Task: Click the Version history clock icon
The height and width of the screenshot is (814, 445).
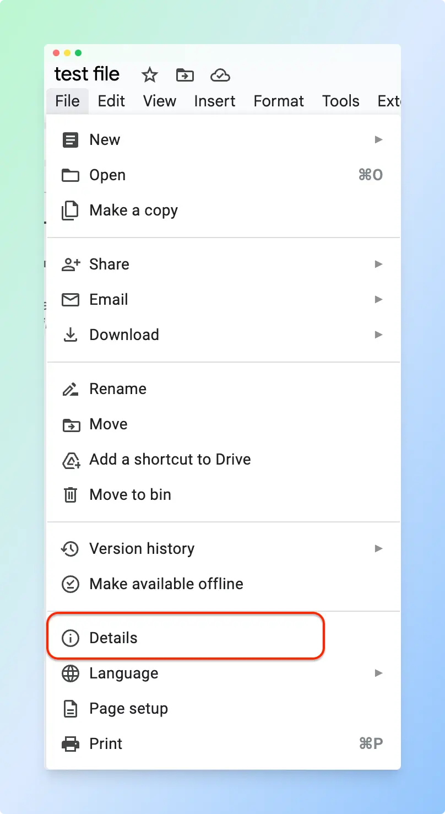Action: [70, 549]
